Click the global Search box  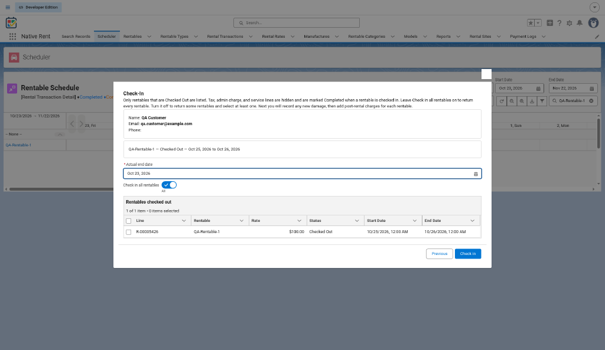tap(297, 23)
